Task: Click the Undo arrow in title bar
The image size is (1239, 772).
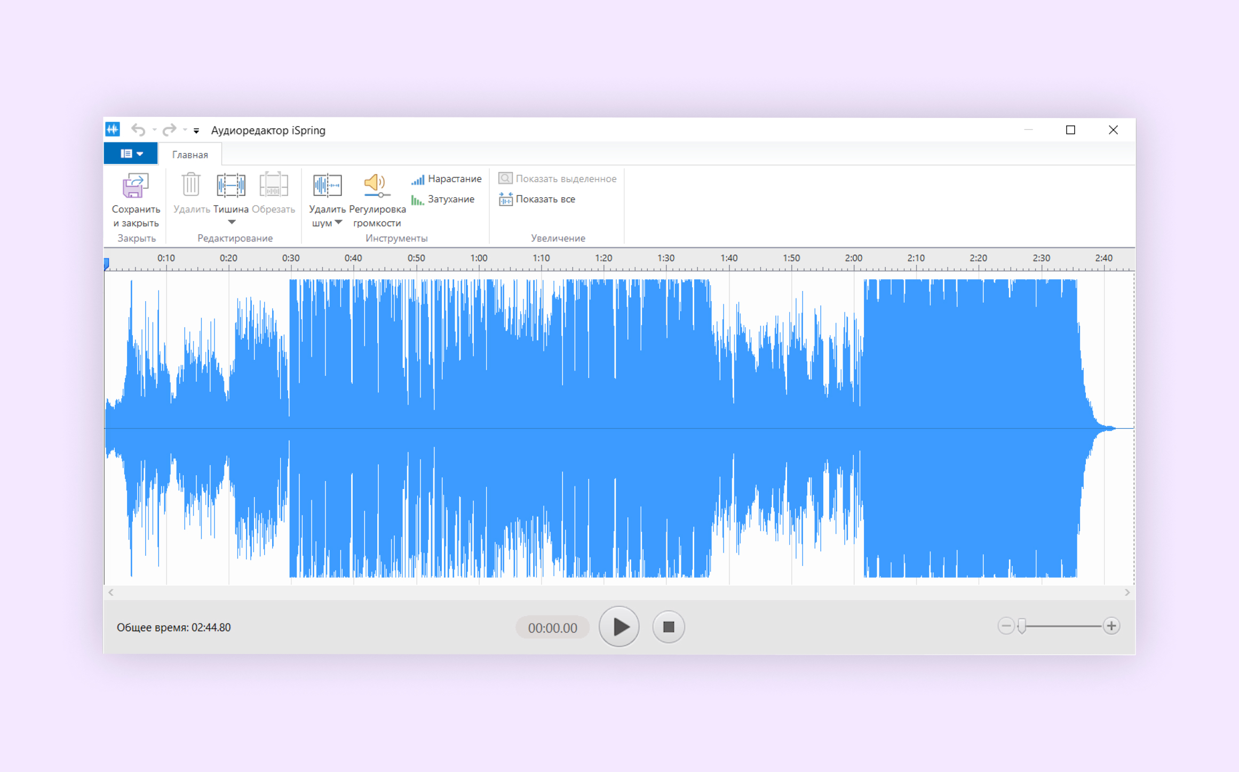Action: coord(138,130)
